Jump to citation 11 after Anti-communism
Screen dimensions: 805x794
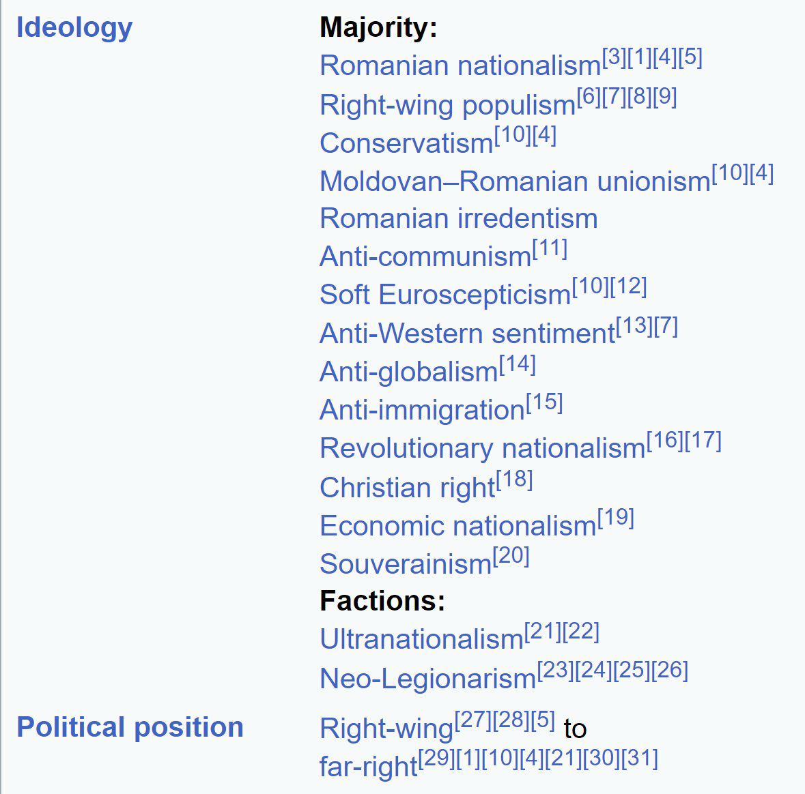pos(550,249)
